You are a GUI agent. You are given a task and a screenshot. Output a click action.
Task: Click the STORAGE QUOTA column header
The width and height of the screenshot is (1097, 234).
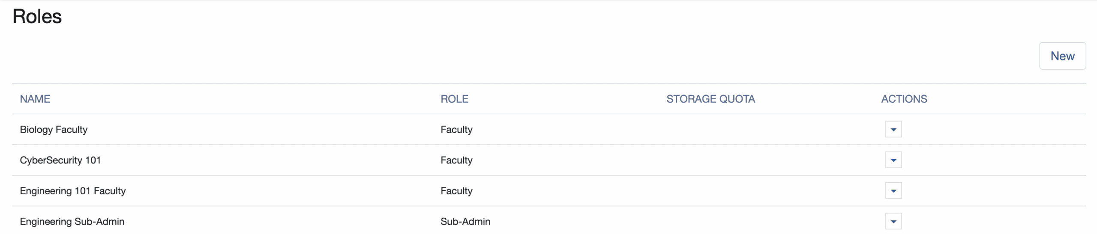point(710,99)
